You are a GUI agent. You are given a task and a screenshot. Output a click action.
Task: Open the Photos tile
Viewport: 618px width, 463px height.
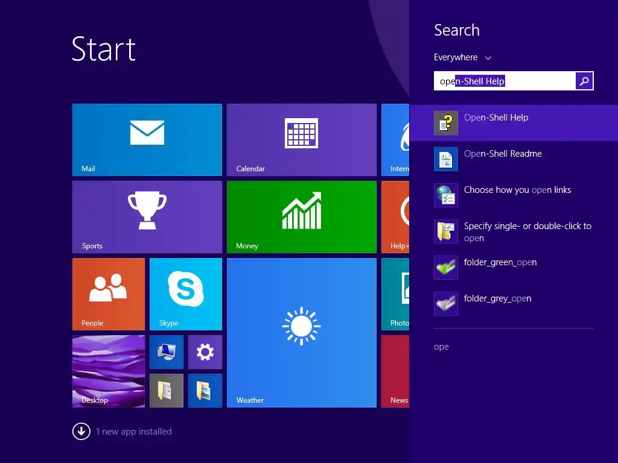pos(395,294)
